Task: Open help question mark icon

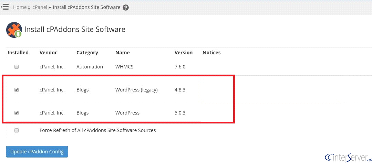Action: point(126,8)
